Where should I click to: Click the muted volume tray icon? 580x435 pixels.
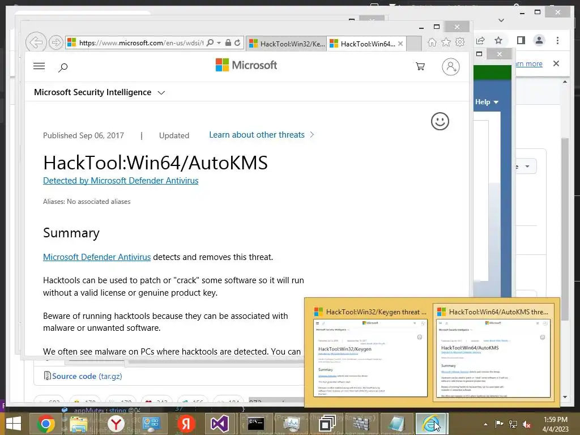click(527, 424)
